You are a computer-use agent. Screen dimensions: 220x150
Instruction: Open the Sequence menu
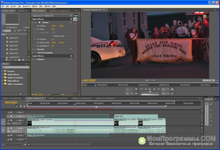[26, 6]
